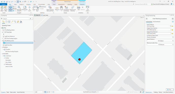The width and height of the screenshot is (175, 94).
Task: Click Select By Attributes icon
Action: tap(37, 8)
